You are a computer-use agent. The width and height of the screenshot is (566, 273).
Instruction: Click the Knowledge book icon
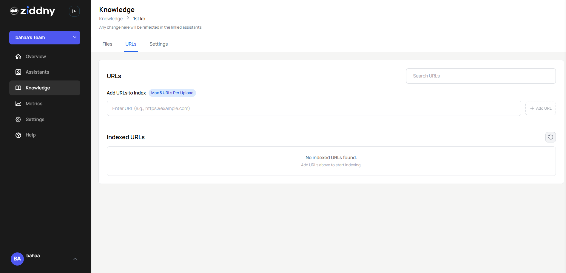tap(18, 88)
